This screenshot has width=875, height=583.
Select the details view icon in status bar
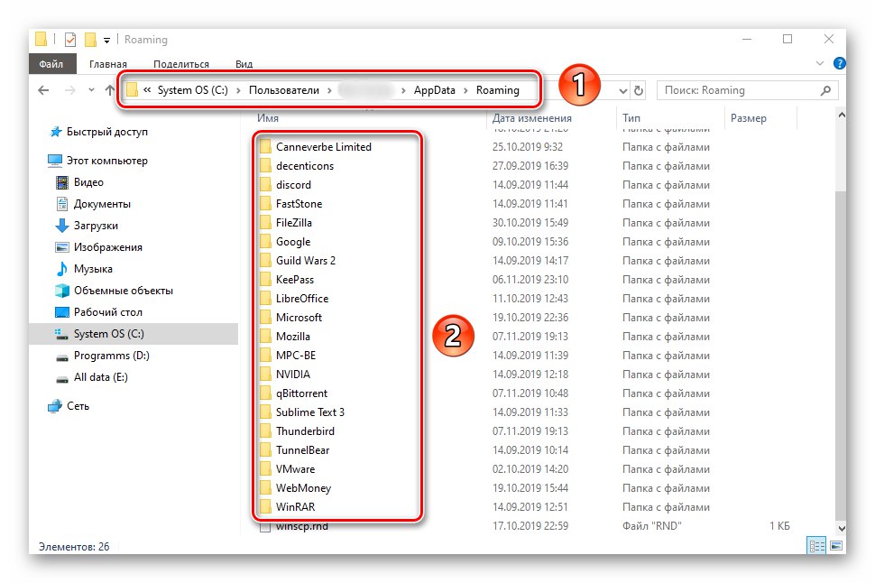click(816, 545)
